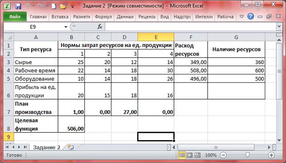Viewport: 286px width, 163px height.
Task: Click the Redo arrow icon
Action: (x=40, y=6)
